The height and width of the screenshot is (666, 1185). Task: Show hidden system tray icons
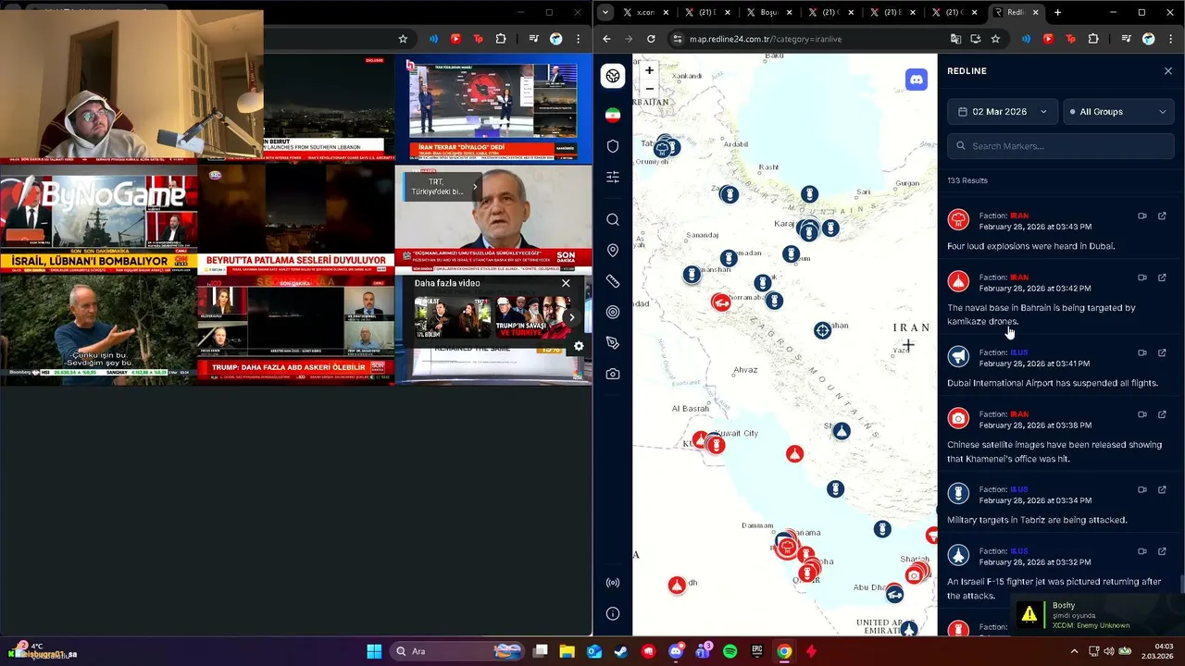click(x=1074, y=651)
